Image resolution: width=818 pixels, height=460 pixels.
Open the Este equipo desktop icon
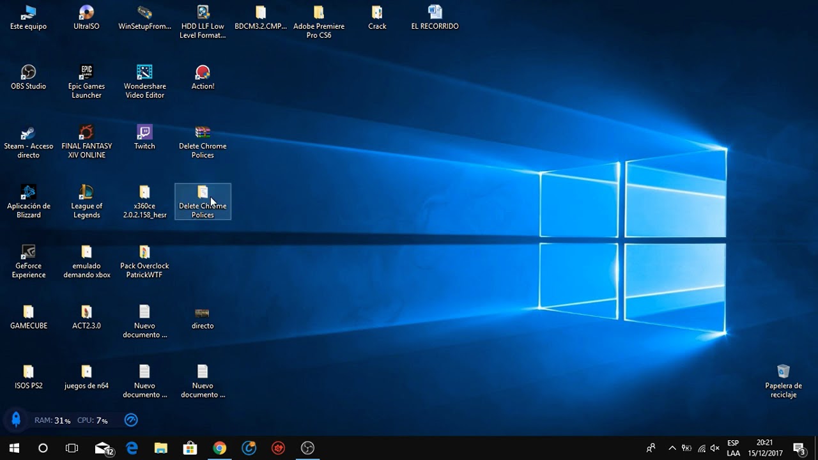click(28, 18)
